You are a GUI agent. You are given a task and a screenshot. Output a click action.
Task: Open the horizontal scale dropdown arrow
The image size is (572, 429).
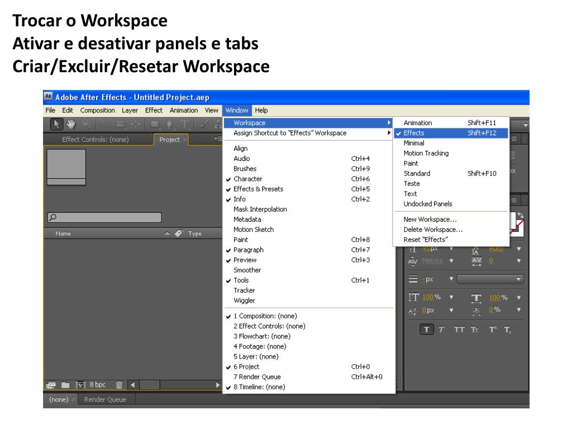point(519,298)
